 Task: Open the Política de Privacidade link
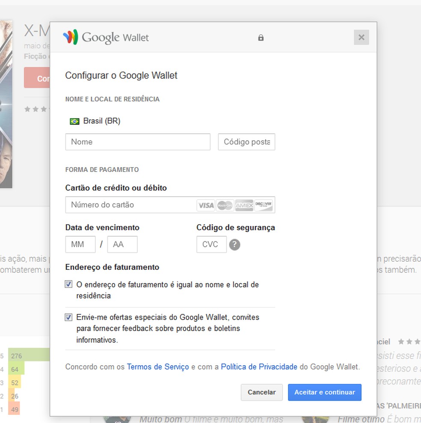[x=259, y=367]
